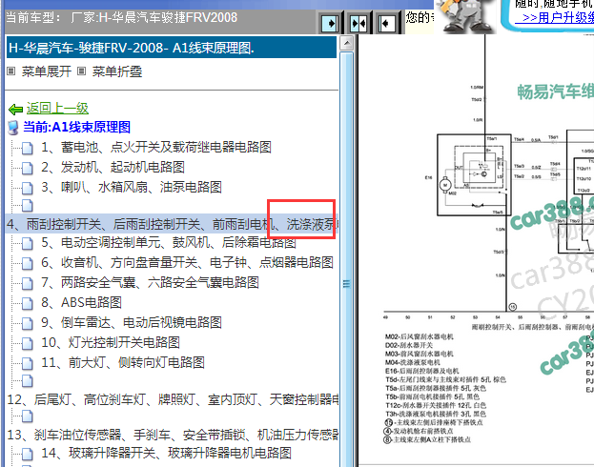Open 6、收音机、方向盘音量开关 diagram entry
This screenshot has height=467, width=594.
(x=187, y=262)
